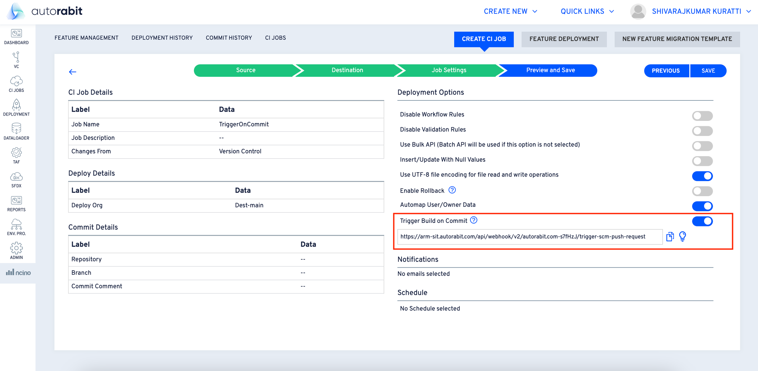Turn off the Trigger Build on Commit toggle
758x371 pixels.
[x=702, y=221]
